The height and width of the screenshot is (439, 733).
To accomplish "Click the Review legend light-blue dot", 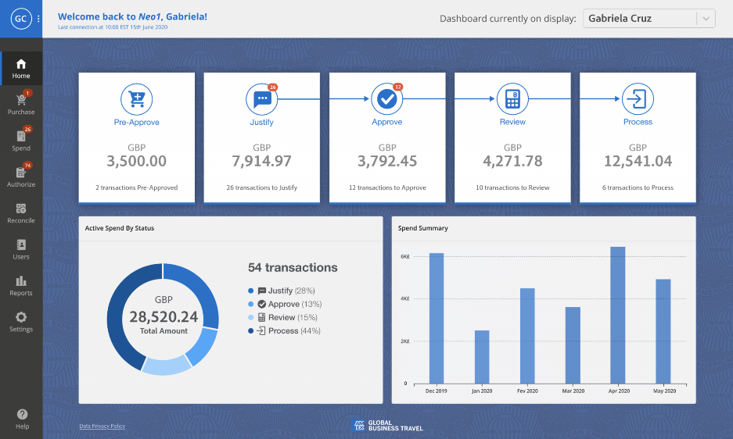I will pyautogui.click(x=250, y=318).
